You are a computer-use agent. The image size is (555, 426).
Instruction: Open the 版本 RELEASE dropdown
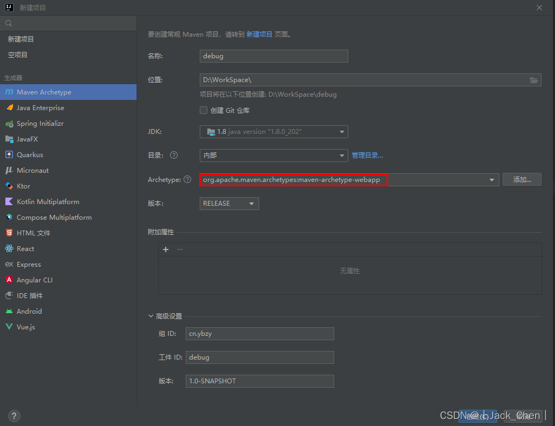(x=229, y=204)
